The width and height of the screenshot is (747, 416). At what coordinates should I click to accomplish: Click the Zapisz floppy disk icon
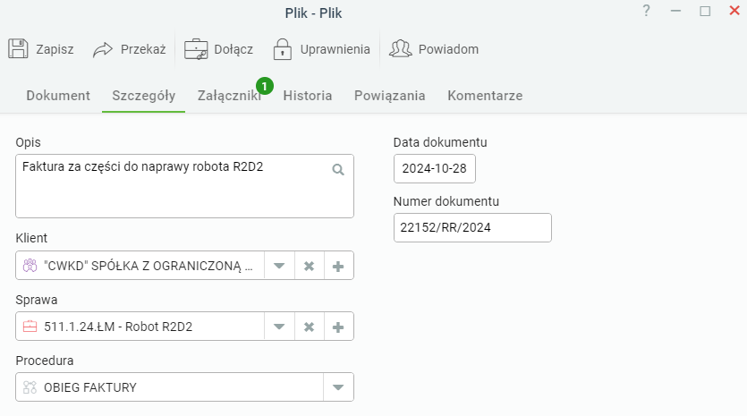tap(18, 48)
